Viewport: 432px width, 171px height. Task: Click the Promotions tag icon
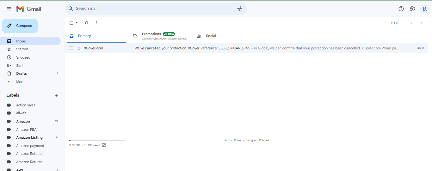[135, 36]
